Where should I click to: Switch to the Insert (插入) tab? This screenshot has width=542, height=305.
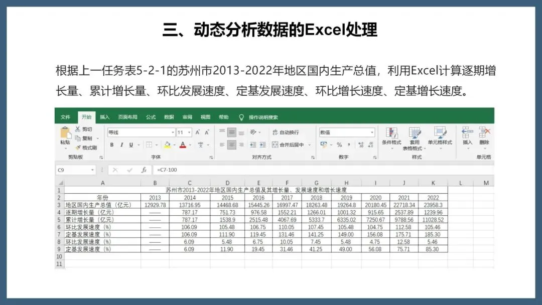[x=104, y=117]
